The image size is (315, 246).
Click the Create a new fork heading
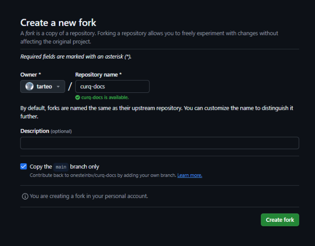[58, 22]
